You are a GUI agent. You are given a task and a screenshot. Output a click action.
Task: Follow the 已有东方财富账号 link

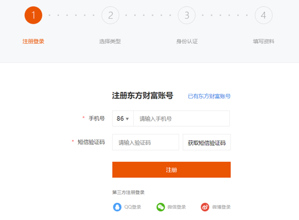click(x=209, y=96)
